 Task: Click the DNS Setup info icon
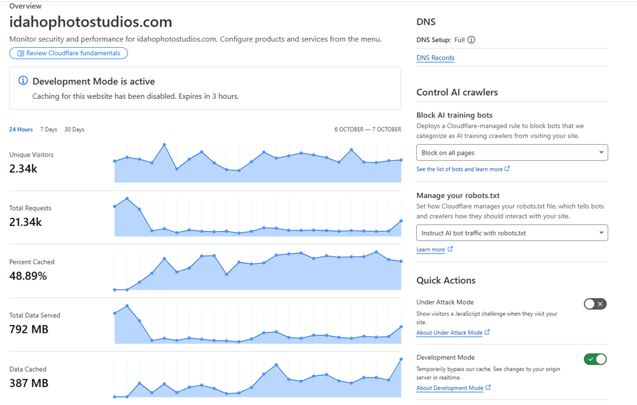(471, 40)
